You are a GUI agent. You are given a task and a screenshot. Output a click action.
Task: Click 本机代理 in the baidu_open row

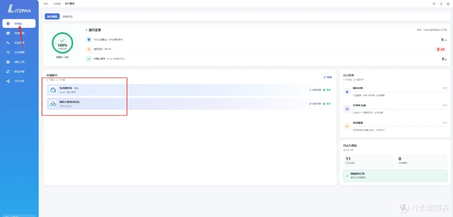coord(315,104)
